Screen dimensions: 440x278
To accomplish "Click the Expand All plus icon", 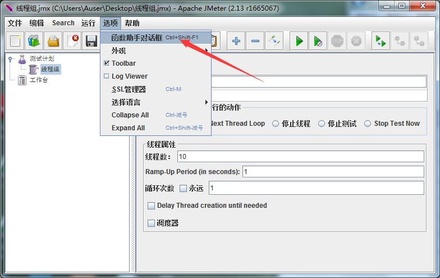I will [236, 41].
